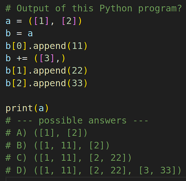This screenshot has width=186, height=181.
Task: Click variable a in 'a = ([1], [2])'
Action: [8, 21]
